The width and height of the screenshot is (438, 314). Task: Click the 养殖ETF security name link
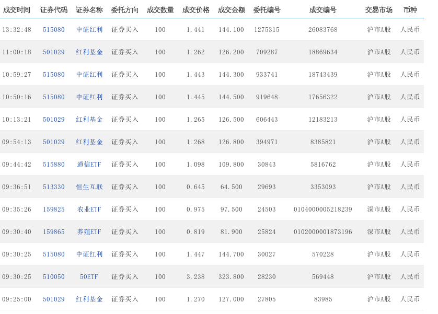89,231
